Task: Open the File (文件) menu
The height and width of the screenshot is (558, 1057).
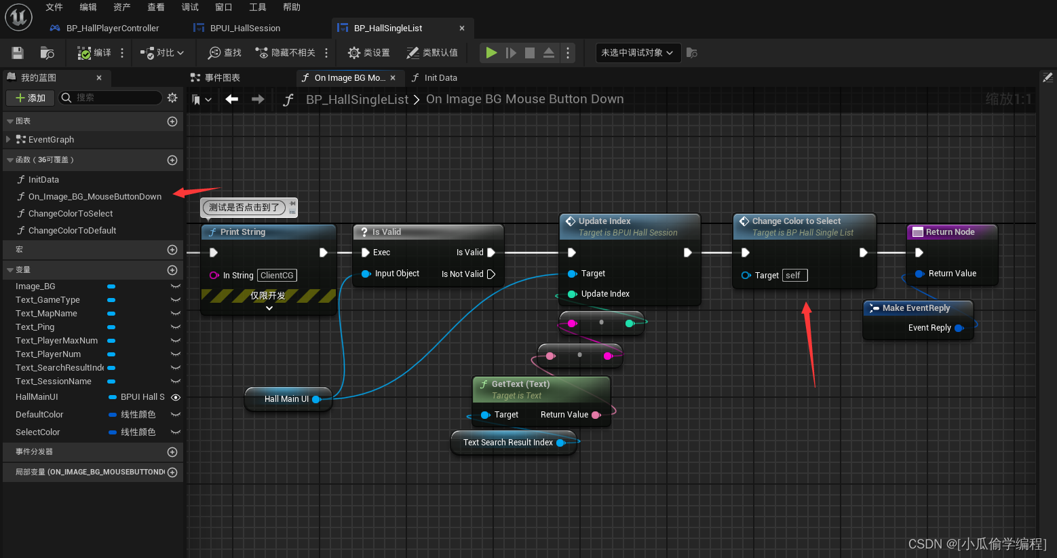Action: (54, 7)
